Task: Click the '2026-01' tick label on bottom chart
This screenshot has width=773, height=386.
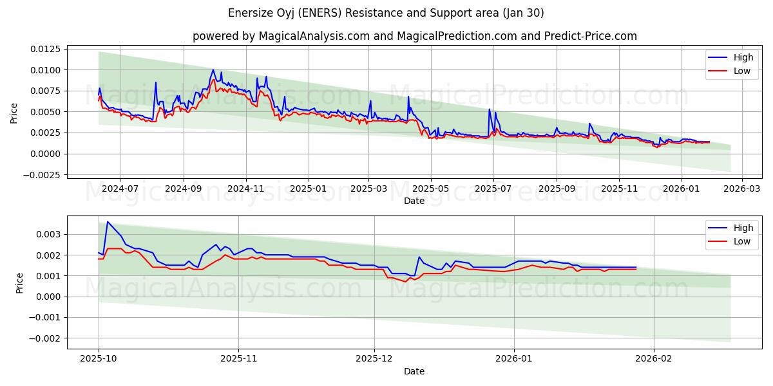Action: pyautogui.click(x=514, y=360)
